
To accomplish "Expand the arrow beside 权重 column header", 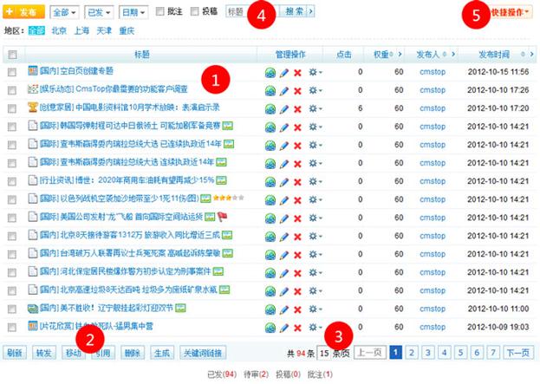I will click(x=400, y=55).
